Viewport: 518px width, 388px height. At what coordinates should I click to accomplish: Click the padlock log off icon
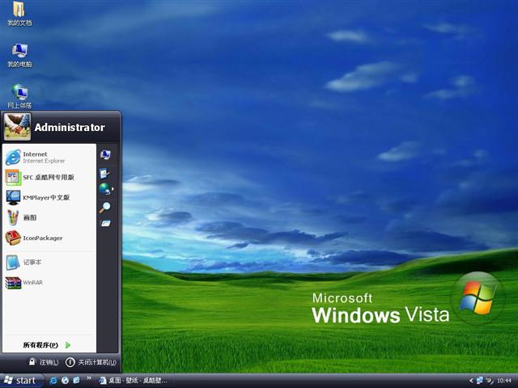coord(32,361)
